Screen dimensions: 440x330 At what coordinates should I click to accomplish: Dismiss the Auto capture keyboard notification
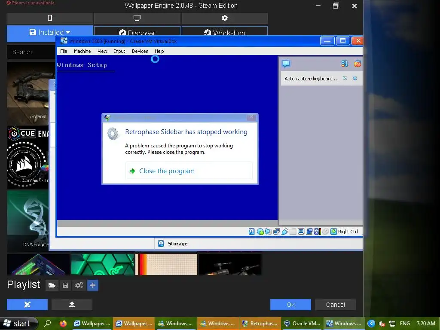click(x=355, y=78)
